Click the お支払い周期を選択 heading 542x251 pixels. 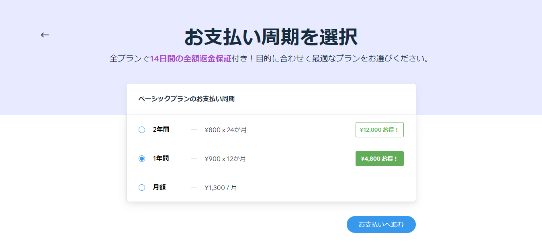pos(271,37)
